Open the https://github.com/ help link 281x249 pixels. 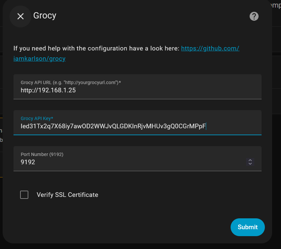tap(210, 48)
